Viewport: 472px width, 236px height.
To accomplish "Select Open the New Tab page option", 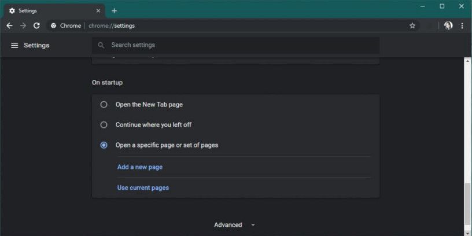I will coord(104,105).
